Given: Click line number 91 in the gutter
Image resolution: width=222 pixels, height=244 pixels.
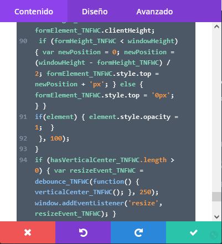Looking at the screenshot, I should tap(23, 117).
